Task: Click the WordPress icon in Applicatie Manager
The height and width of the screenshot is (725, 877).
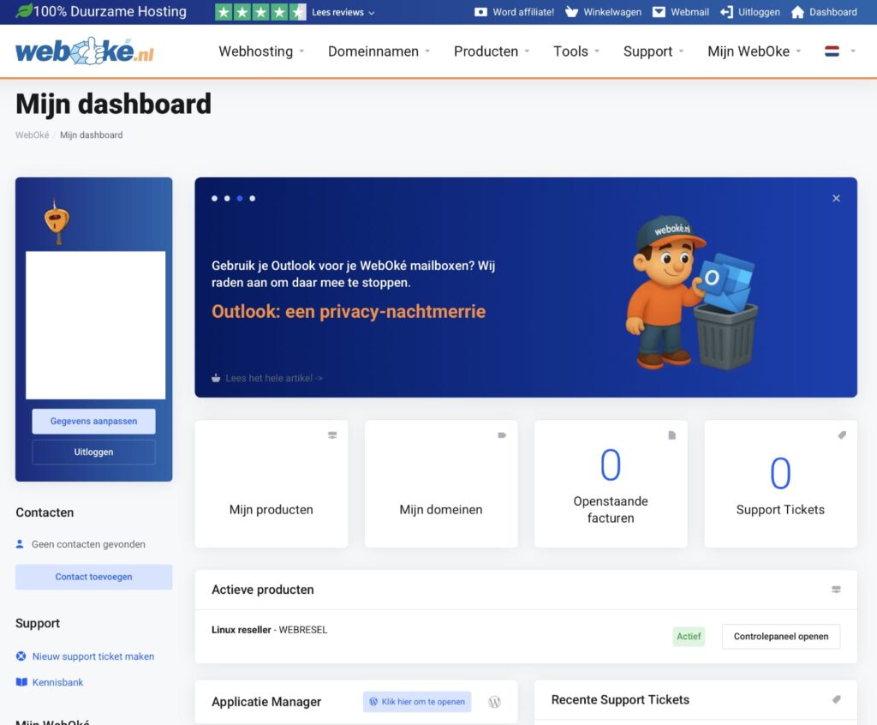Action: (x=494, y=701)
